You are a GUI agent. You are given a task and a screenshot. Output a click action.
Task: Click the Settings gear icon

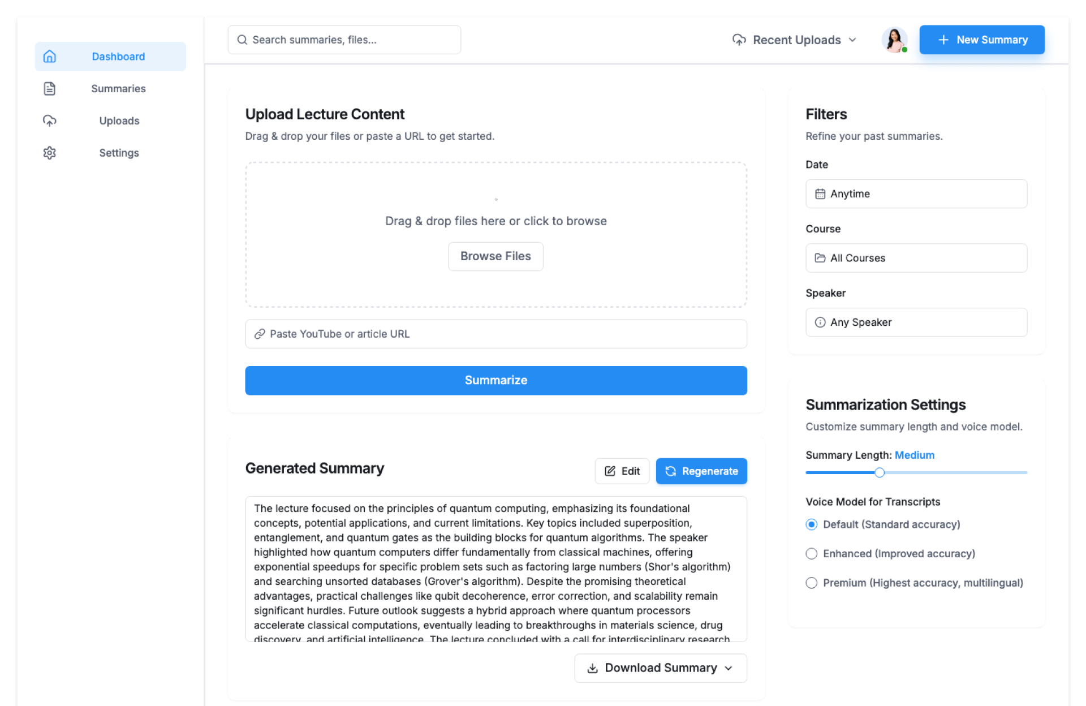(50, 153)
